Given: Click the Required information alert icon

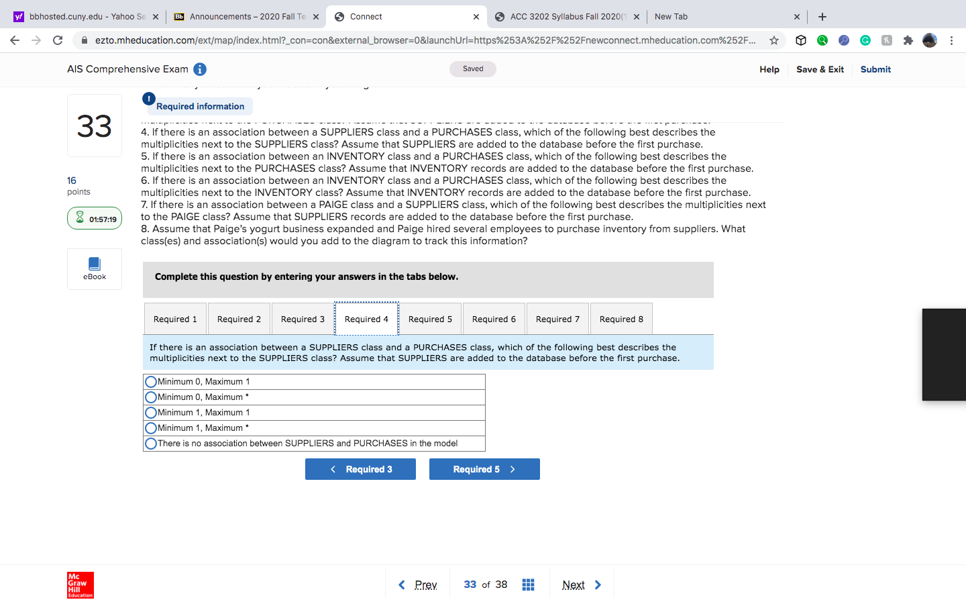Looking at the screenshot, I should point(148,99).
